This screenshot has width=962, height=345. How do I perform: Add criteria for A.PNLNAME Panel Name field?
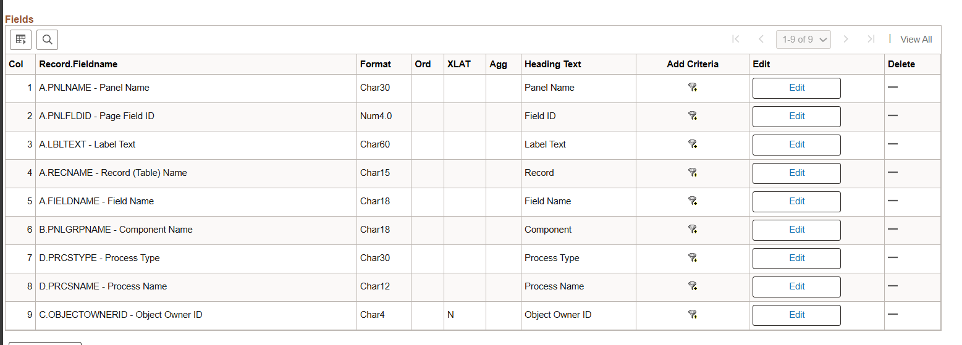(x=693, y=88)
